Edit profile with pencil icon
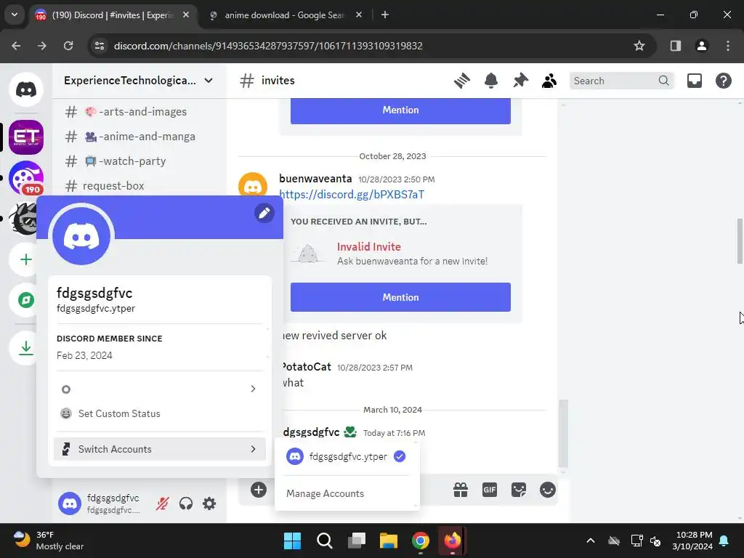The image size is (744, 558). (x=264, y=213)
